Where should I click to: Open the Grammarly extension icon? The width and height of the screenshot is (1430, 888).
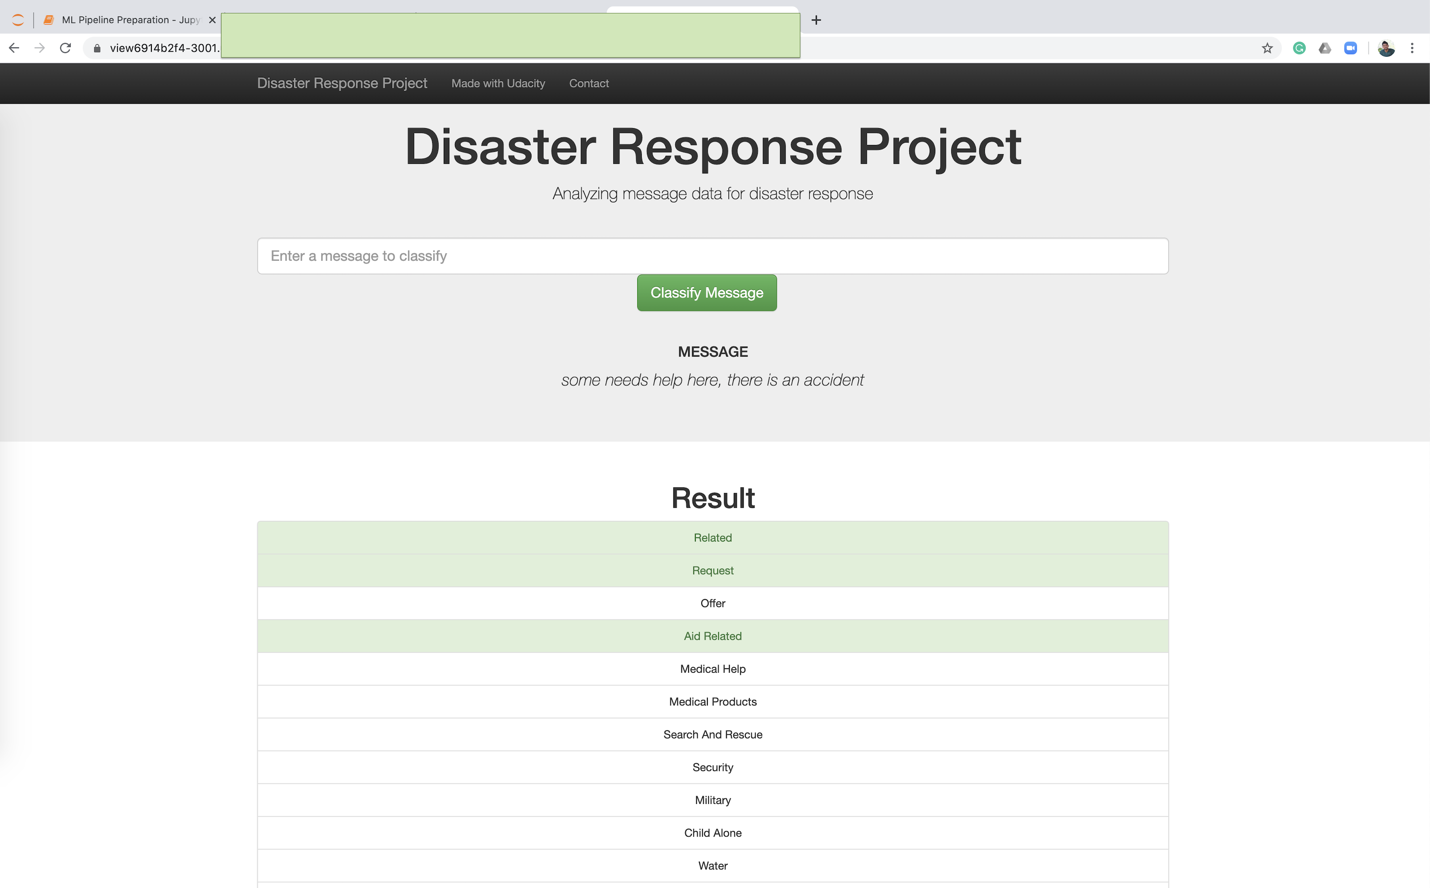click(1299, 48)
